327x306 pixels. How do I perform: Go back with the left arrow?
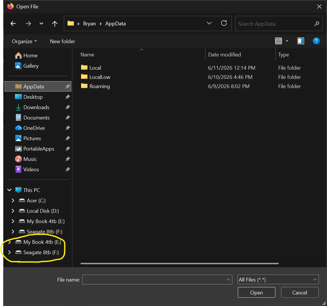coord(13,24)
